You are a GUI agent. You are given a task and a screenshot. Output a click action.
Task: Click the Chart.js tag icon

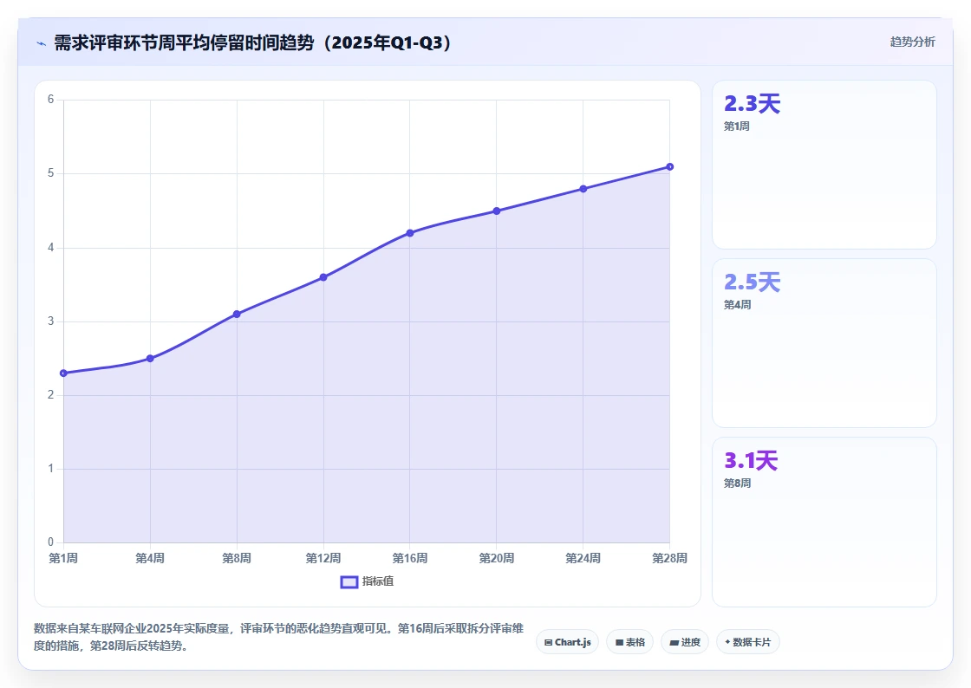point(548,642)
